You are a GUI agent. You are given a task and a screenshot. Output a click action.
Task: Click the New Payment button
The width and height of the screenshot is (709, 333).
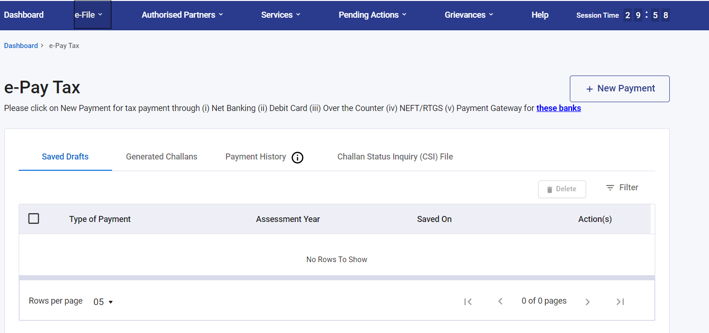(x=619, y=89)
